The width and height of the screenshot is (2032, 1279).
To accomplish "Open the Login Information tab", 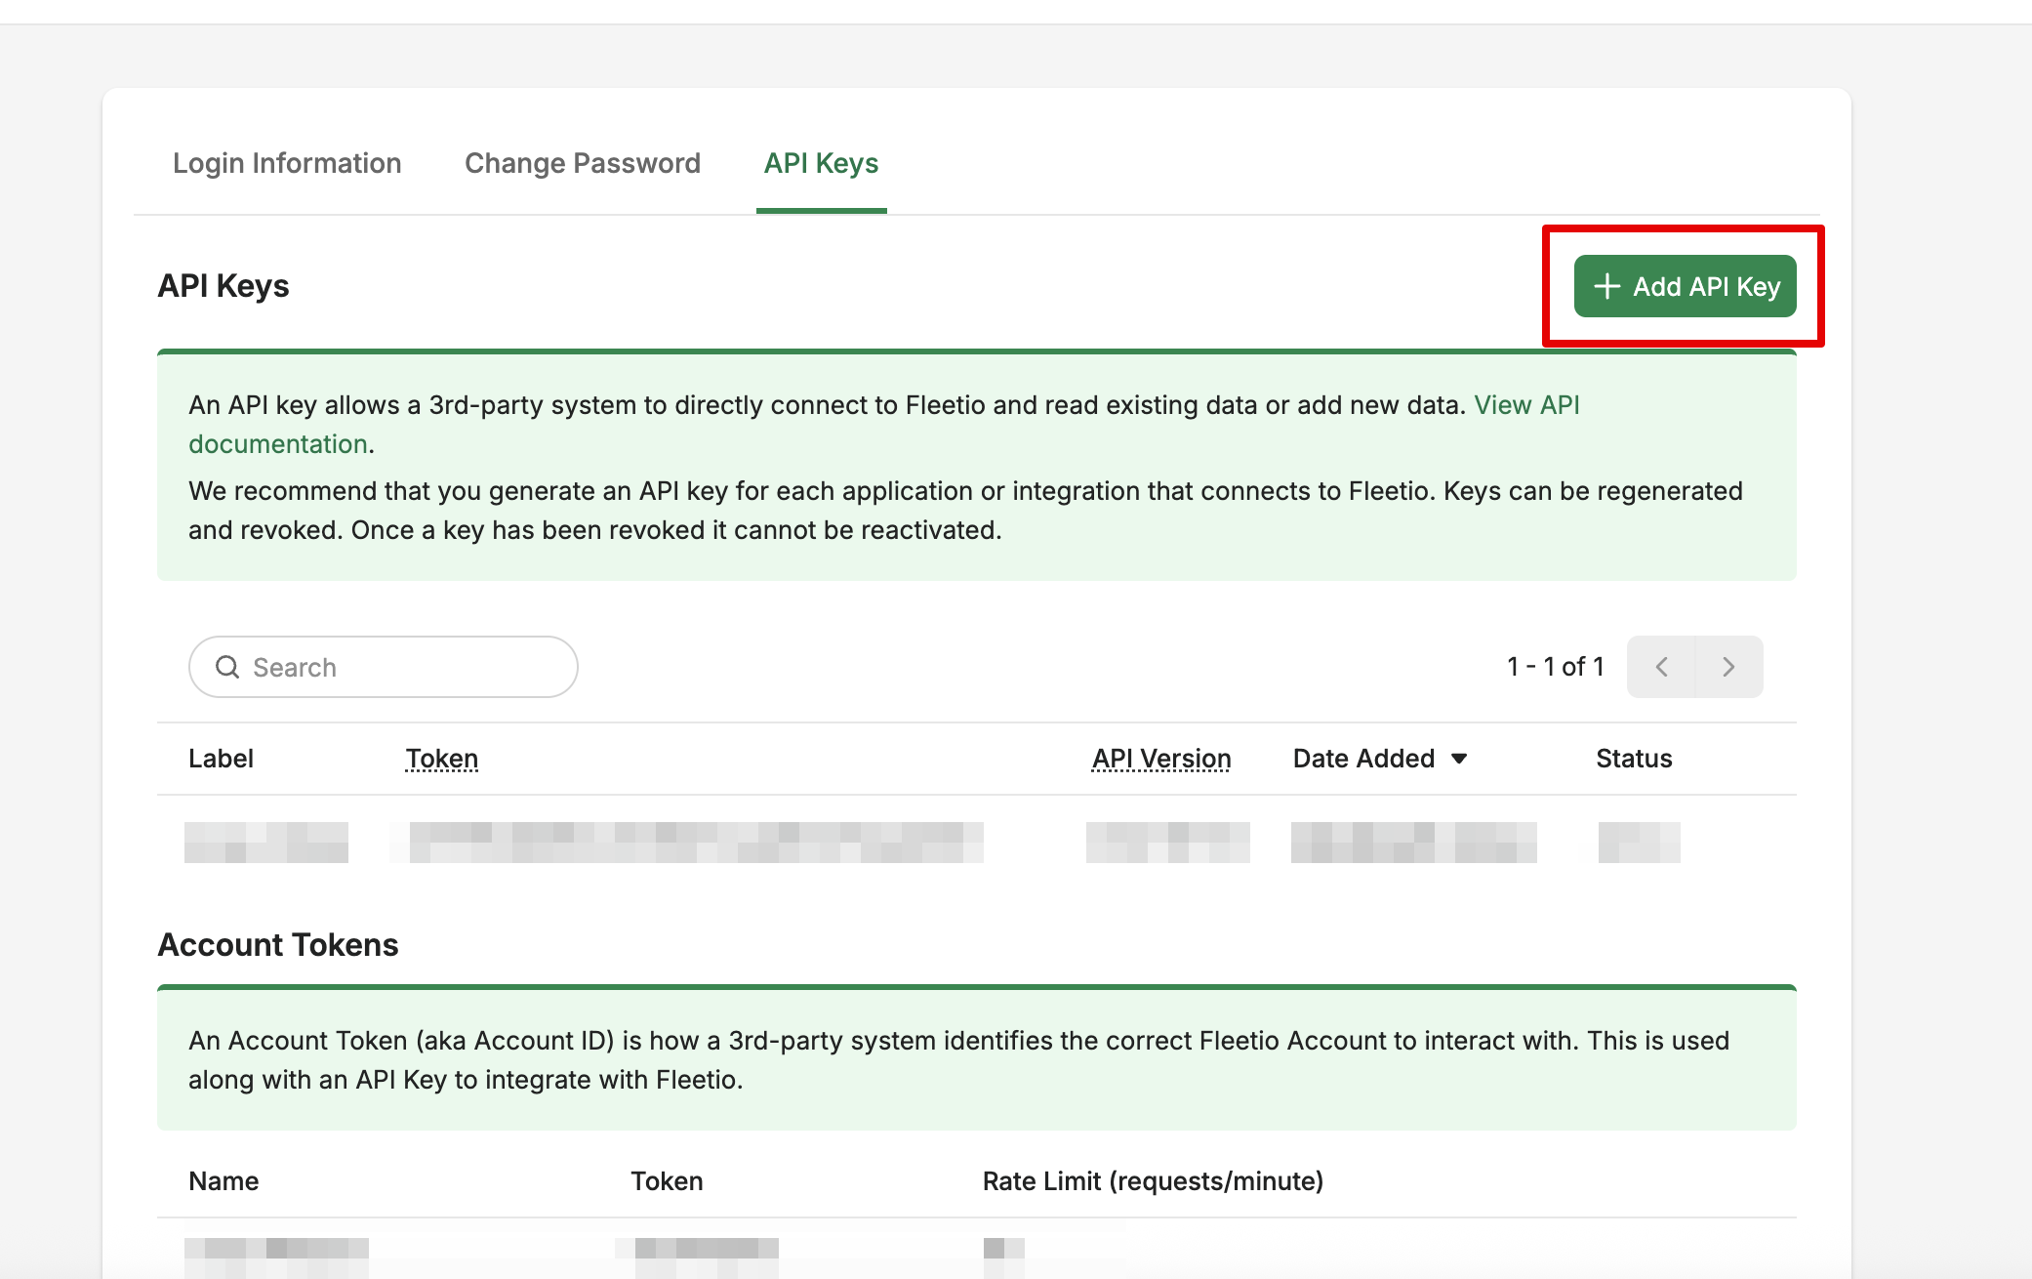I will click(x=287, y=163).
